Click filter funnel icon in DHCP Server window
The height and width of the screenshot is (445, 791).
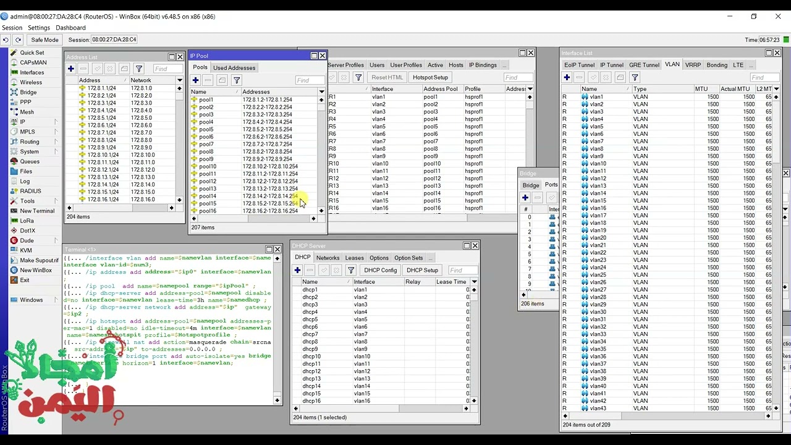point(350,270)
